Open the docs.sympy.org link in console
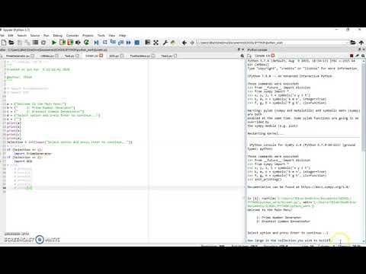366x274 pixels. click(326, 187)
